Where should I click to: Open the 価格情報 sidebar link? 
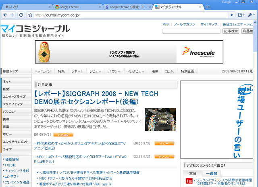pyautogui.click(x=12, y=159)
